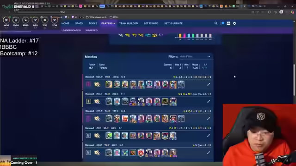
Task: Open the new browser tab plus button
Action: (265, 6)
